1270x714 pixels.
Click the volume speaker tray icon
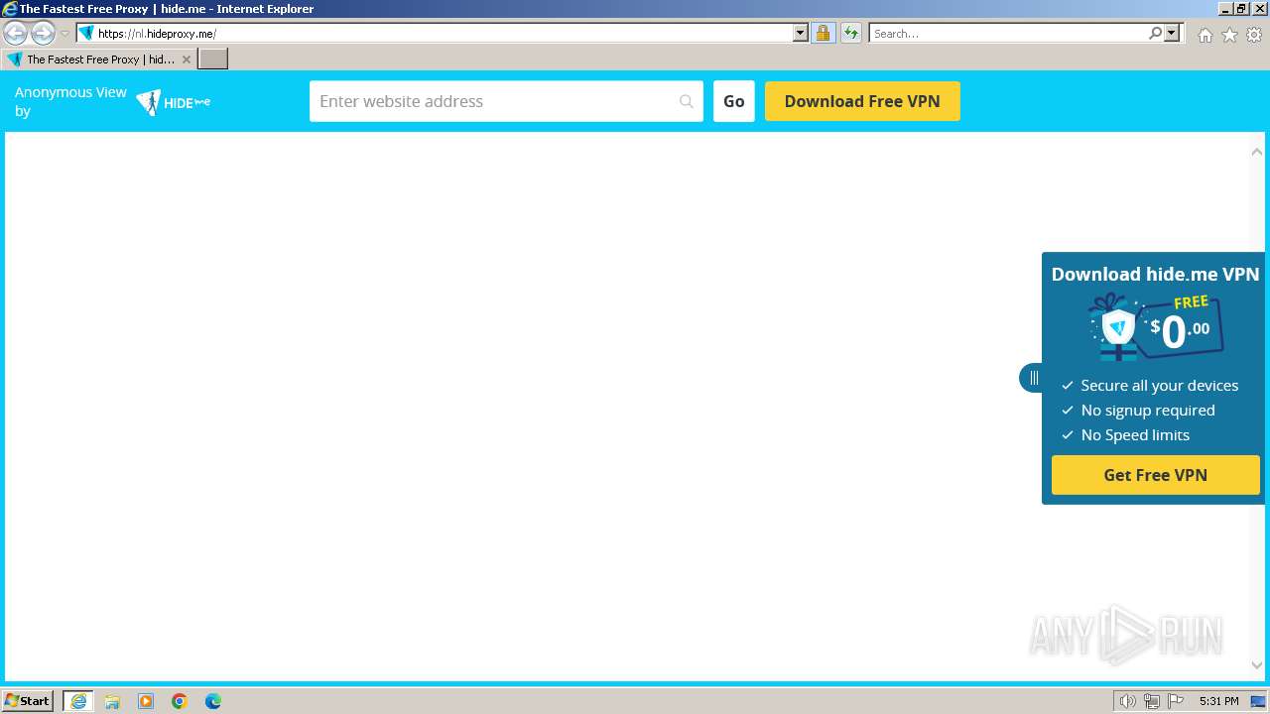tap(1128, 701)
